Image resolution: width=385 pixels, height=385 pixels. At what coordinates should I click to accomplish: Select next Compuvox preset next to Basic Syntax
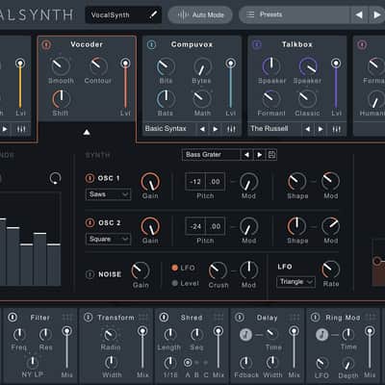point(216,129)
